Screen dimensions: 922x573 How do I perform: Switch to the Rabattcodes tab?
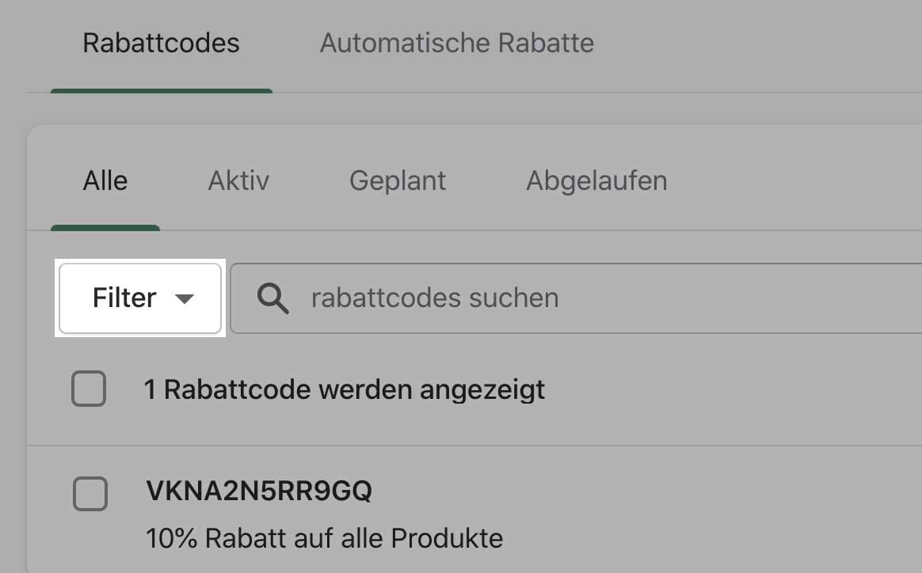161,43
